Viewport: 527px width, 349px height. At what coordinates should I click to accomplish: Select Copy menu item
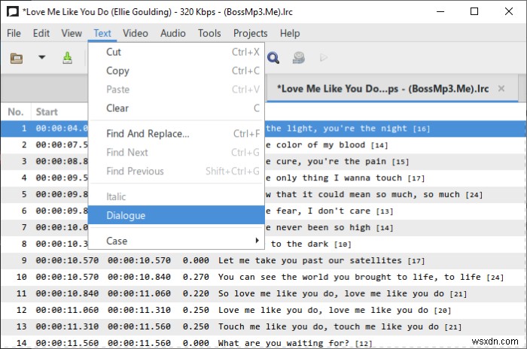tap(117, 71)
